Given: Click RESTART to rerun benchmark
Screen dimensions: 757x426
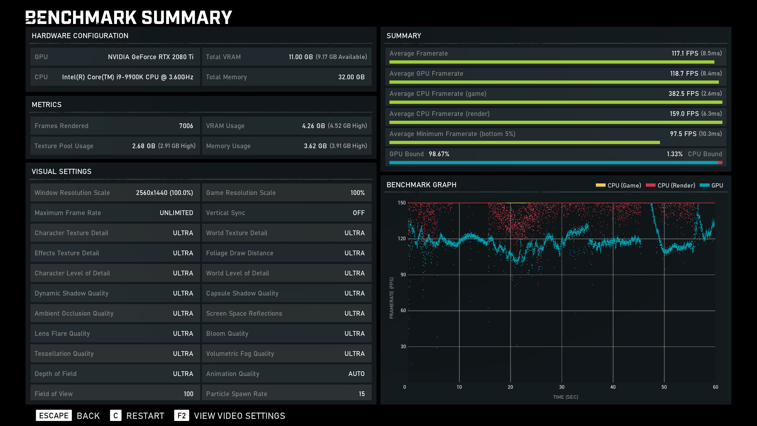Looking at the screenshot, I should tap(145, 416).
